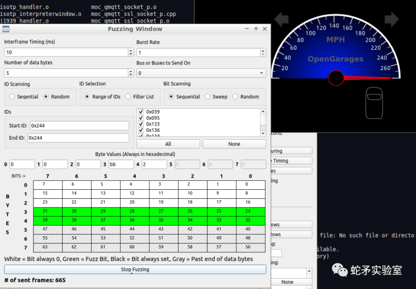Choose Sweep bit scanning mode
Image resolution: width=416 pixels, height=289 pixels.
208,97
